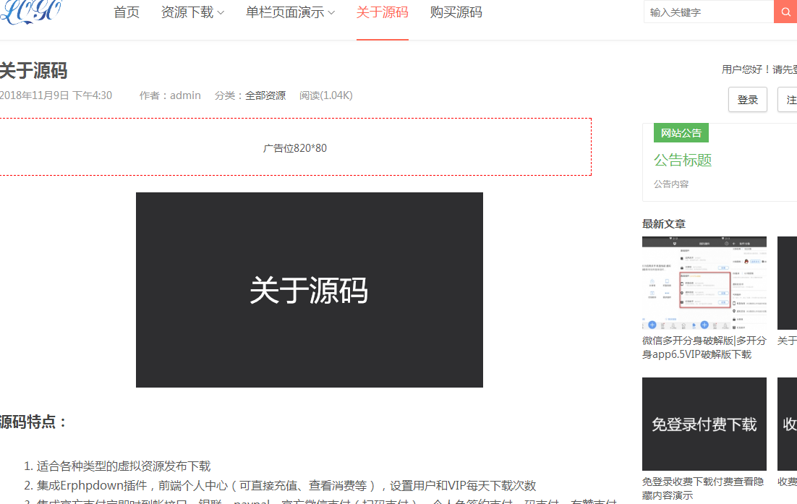797x504 pixels.
Task: Open the 全部资源 category link
Action: pos(265,95)
